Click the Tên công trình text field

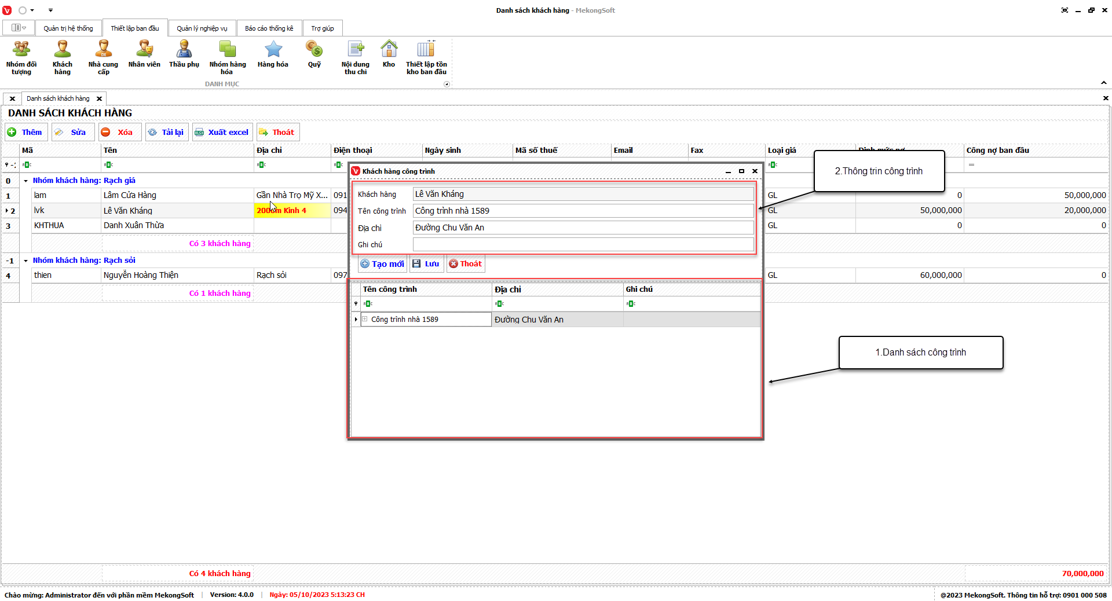coord(583,211)
